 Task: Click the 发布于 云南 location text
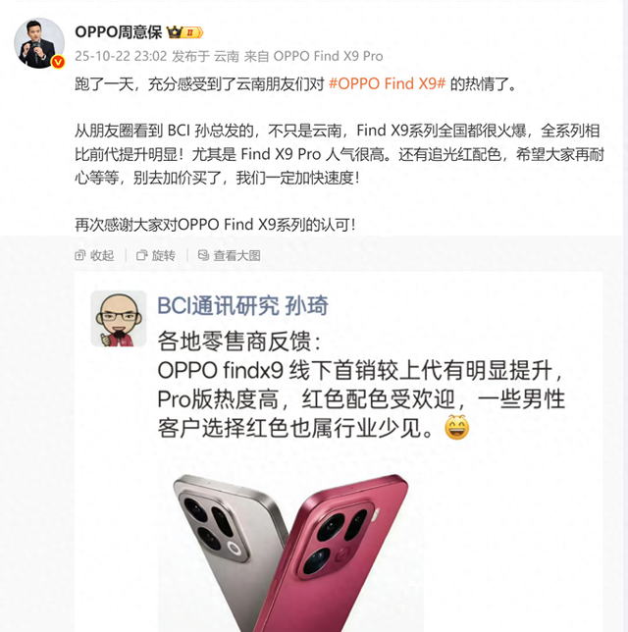coord(205,56)
